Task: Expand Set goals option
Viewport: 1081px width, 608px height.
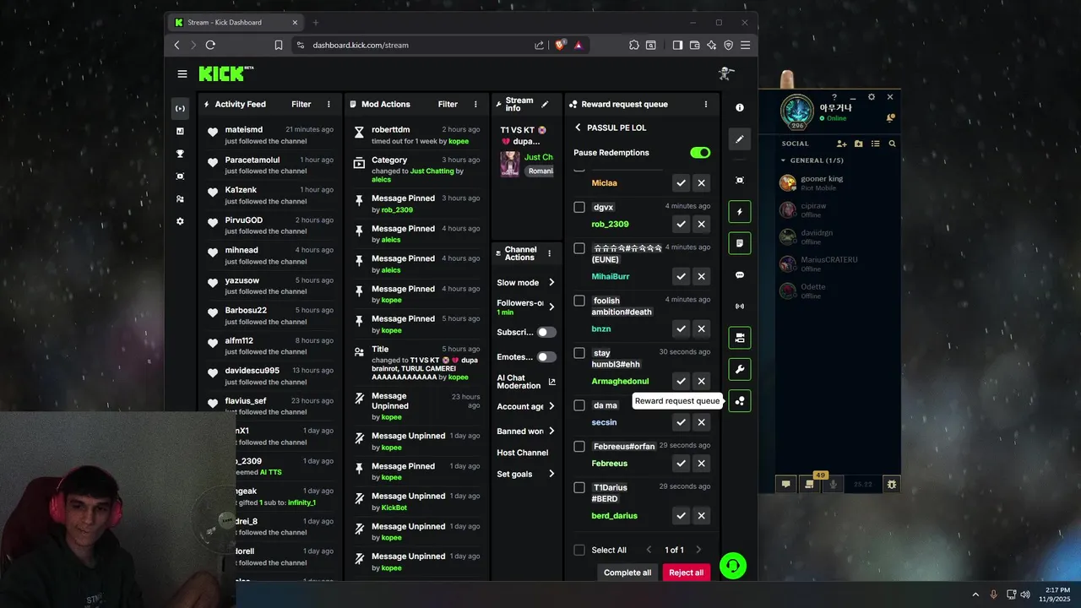Action: click(551, 474)
